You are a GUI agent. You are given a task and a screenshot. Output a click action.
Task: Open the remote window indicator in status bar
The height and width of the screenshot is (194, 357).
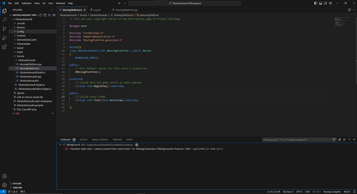point(3,192)
